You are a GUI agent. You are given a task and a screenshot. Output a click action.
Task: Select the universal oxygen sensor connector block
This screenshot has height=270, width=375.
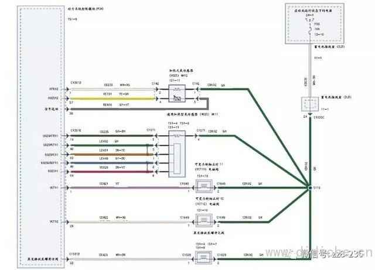point(176,154)
